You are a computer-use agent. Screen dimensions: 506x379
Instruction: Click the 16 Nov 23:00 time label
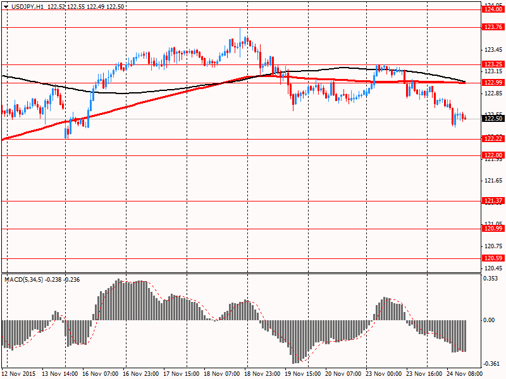click(142, 374)
